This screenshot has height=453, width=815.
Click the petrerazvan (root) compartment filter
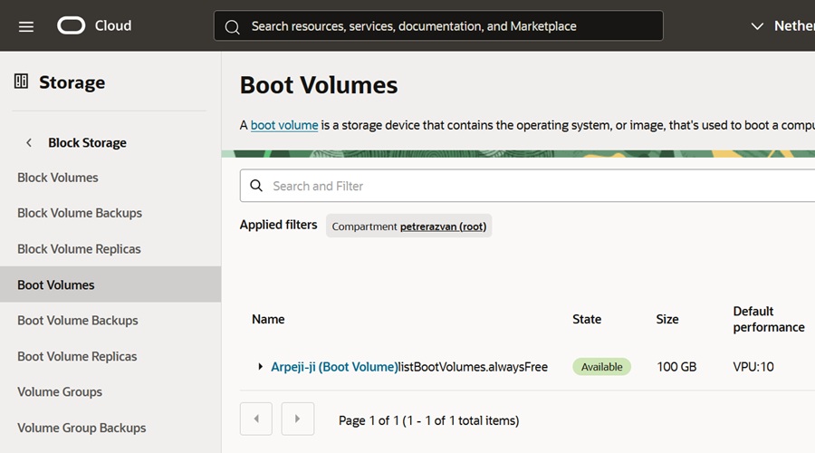[444, 226]
